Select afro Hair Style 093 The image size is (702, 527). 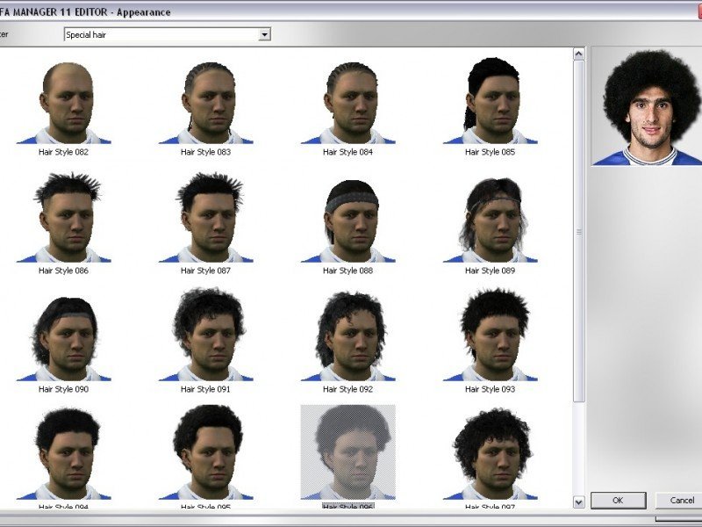(x=491, y=339)
